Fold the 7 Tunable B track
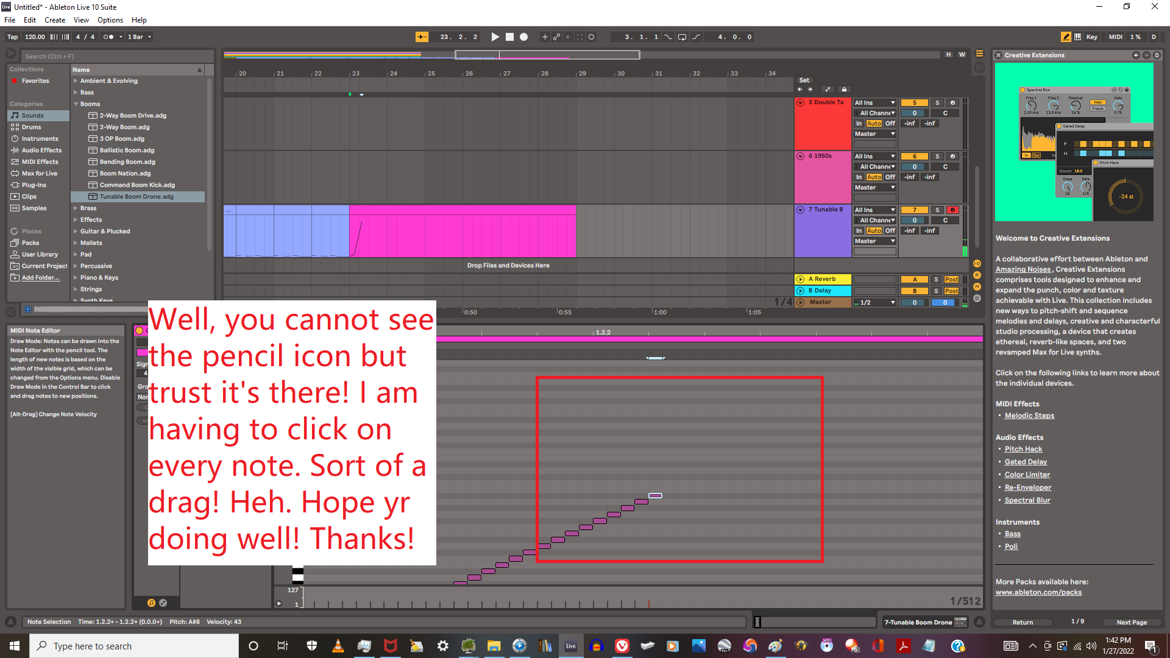Screen dimensions: 1170x658 click(801, 210)
